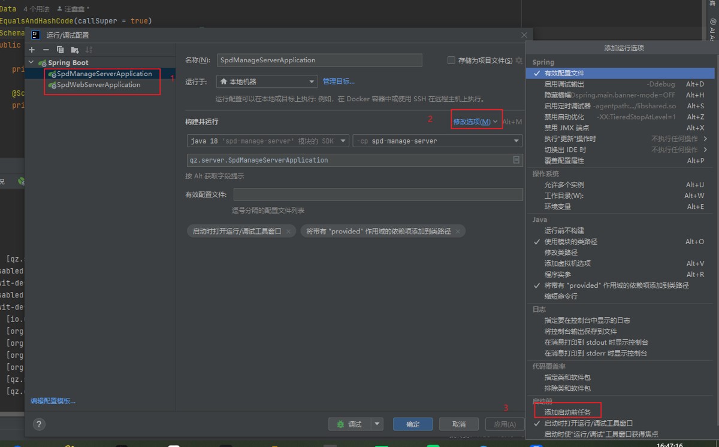Click the copy configuration icon
This screenshot has height=447, width=719.
60,50
